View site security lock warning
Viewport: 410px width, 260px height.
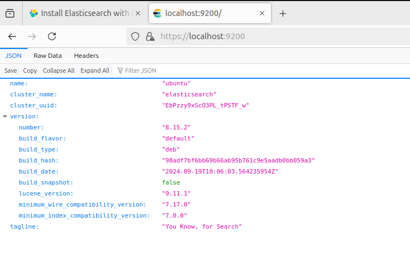(150, 36)
